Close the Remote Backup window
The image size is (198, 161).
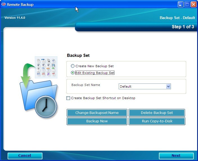coord(193,4)
